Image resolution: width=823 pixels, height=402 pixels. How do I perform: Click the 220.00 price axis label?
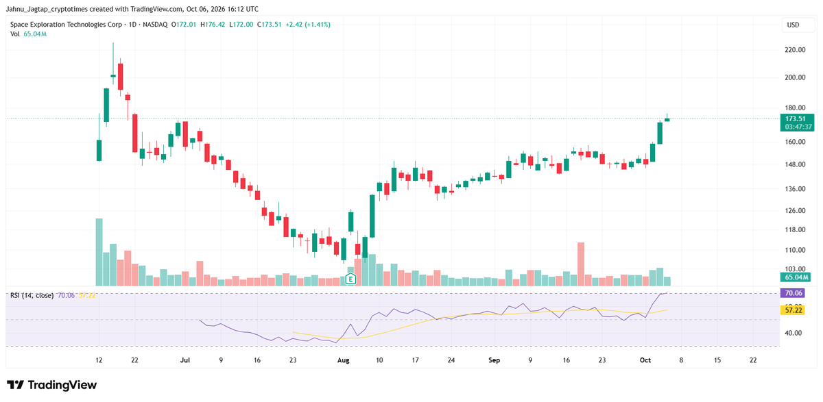[795, 51]
